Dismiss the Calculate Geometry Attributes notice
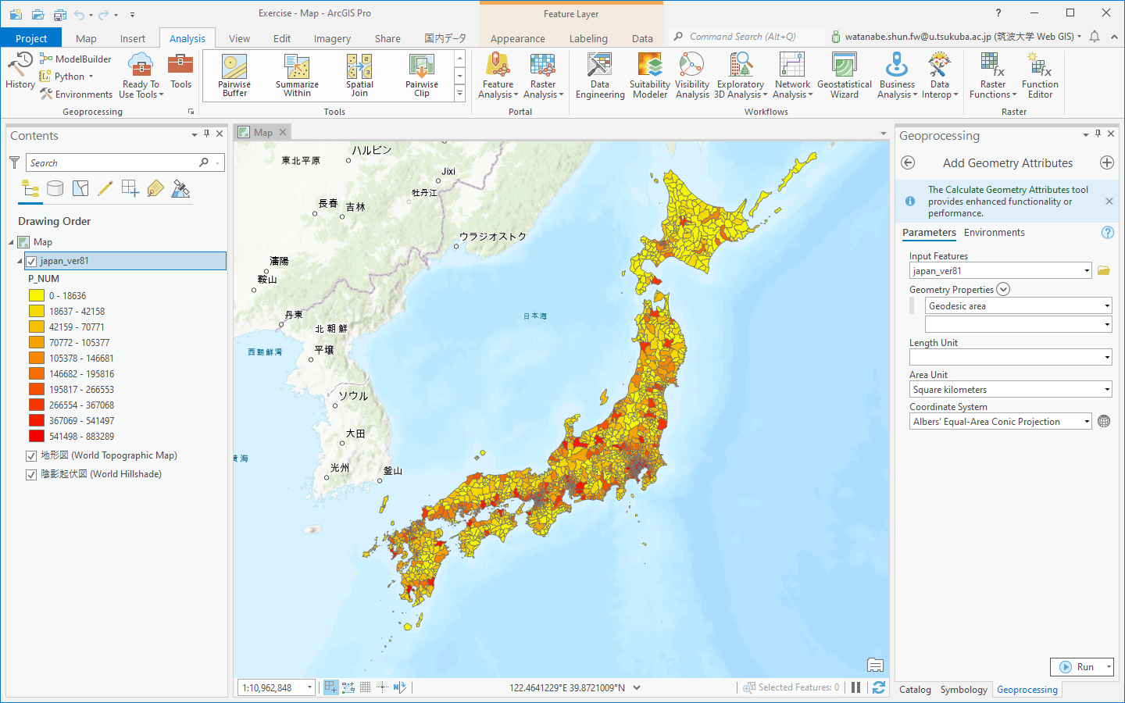 pos(1109,201)
